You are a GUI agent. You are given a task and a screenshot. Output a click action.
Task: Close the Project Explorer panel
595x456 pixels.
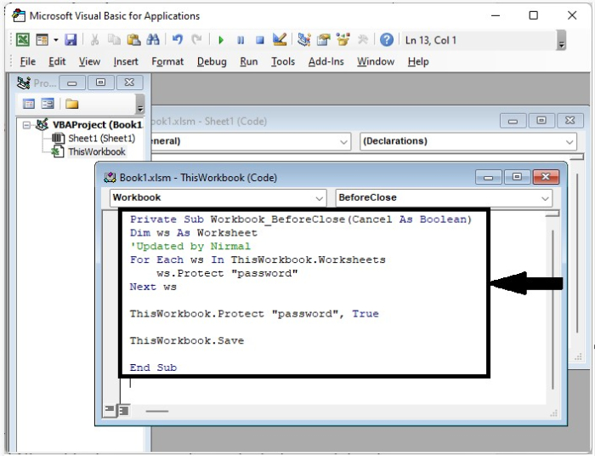coord(129,83)
